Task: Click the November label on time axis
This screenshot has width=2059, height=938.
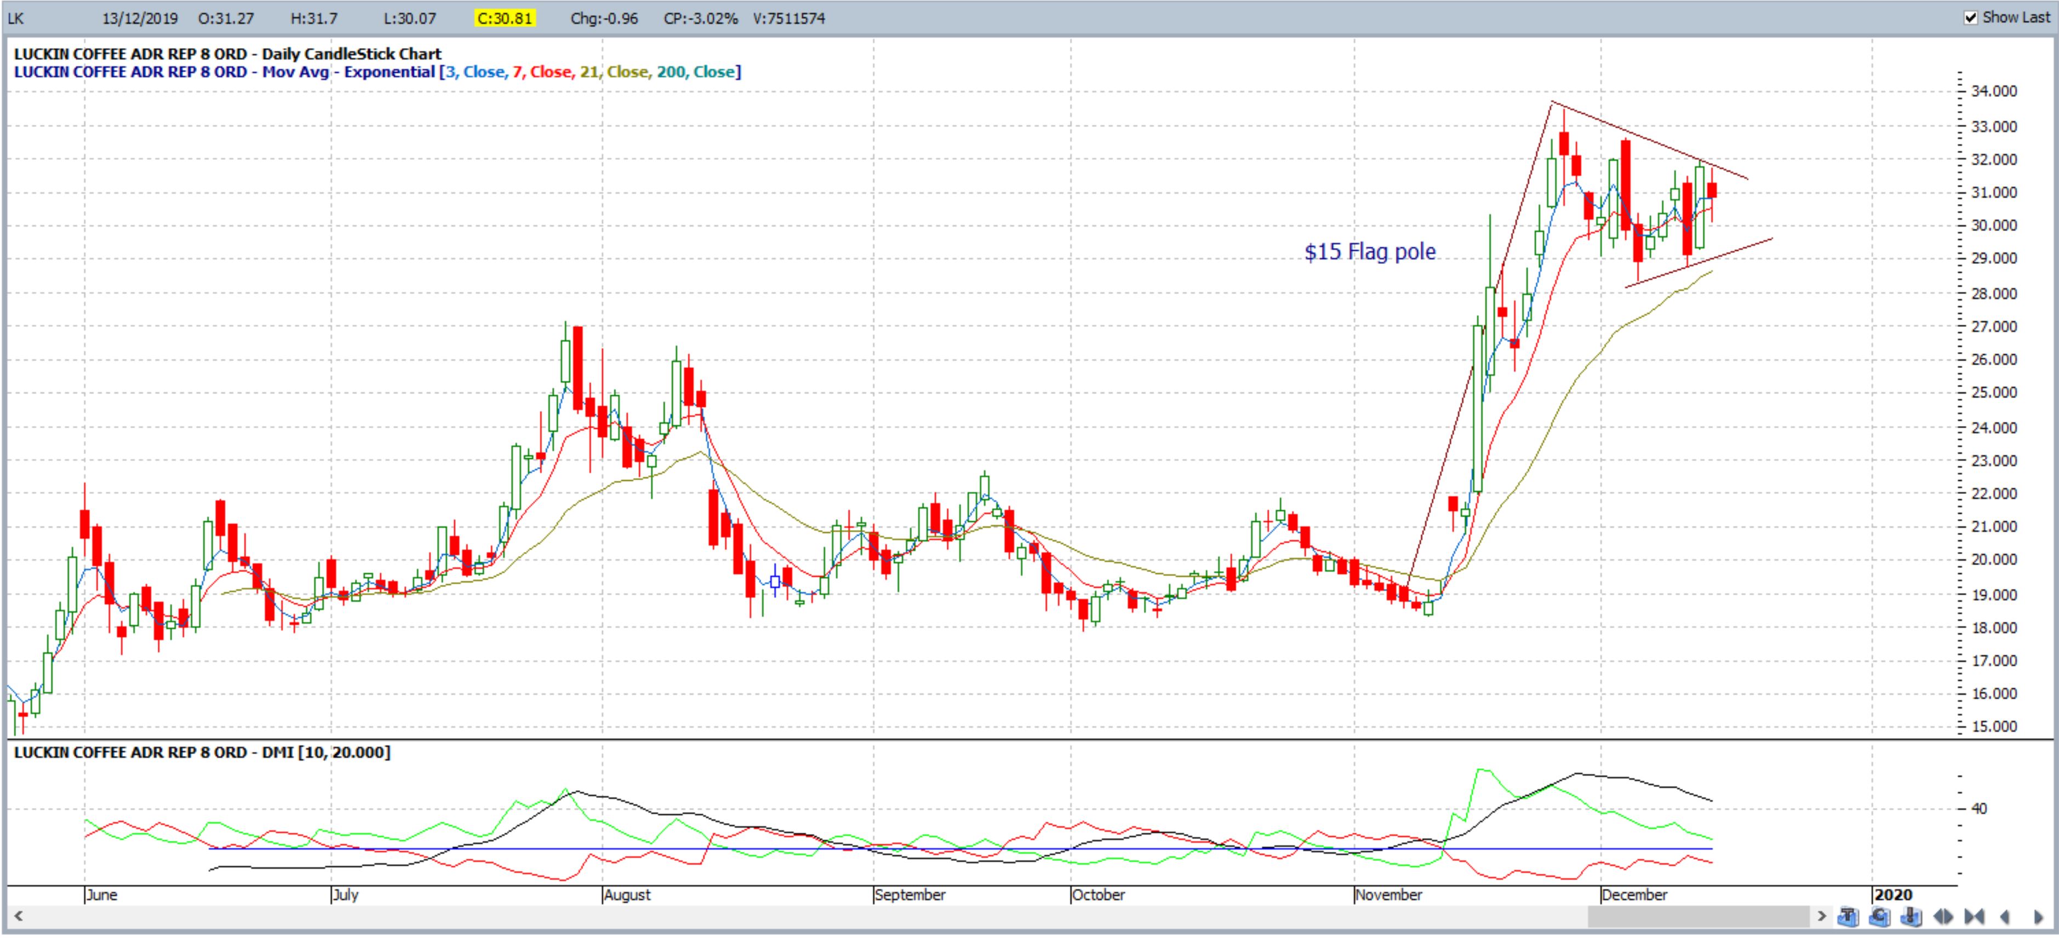Action: (1388, 895)
